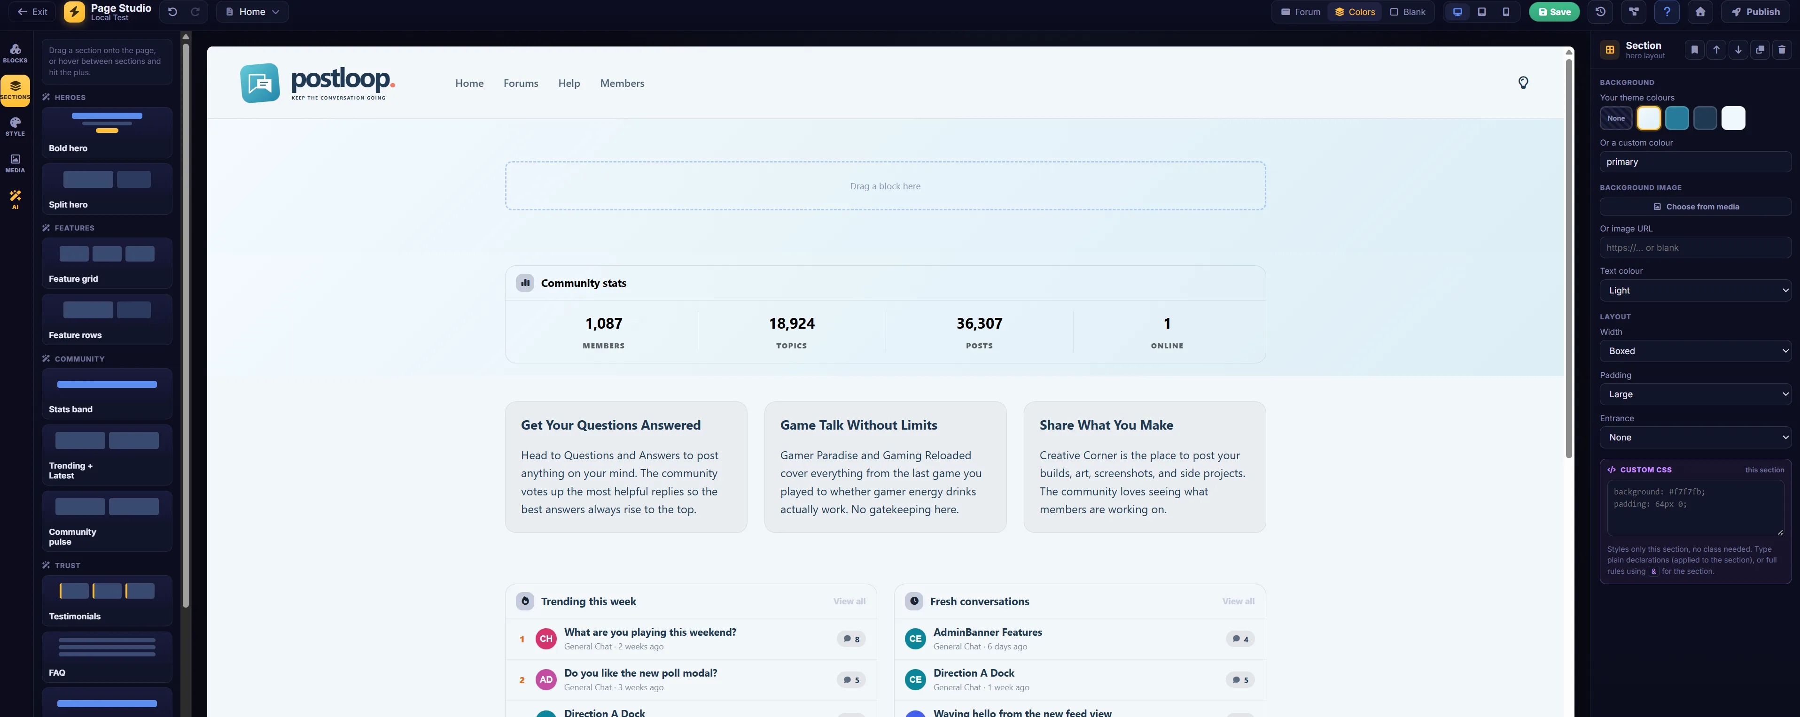Open the Home page selector dropdown
Screen dimensions: 1800x717
click(252, 12)
